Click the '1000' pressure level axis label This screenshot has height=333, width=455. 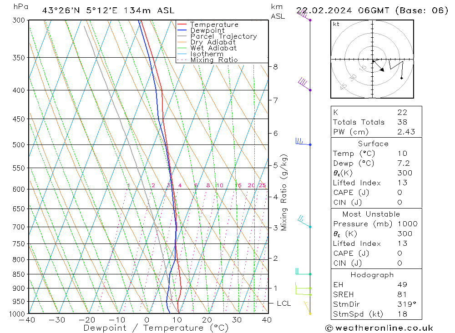pos(17,314)
